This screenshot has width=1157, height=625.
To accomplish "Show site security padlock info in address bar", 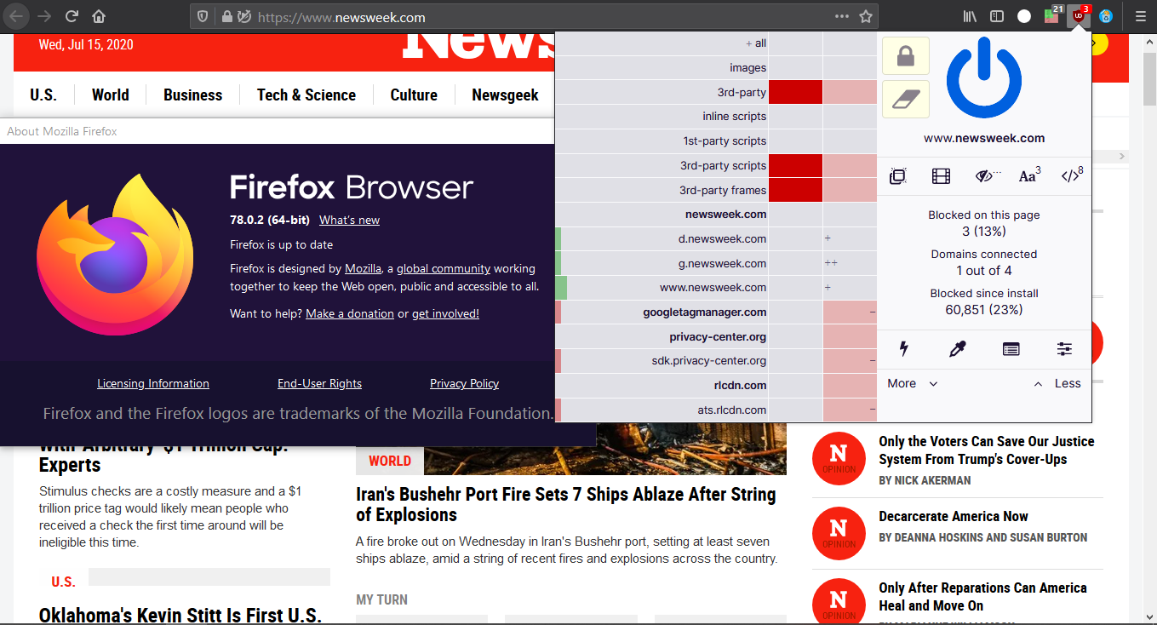I will [226, 16].
